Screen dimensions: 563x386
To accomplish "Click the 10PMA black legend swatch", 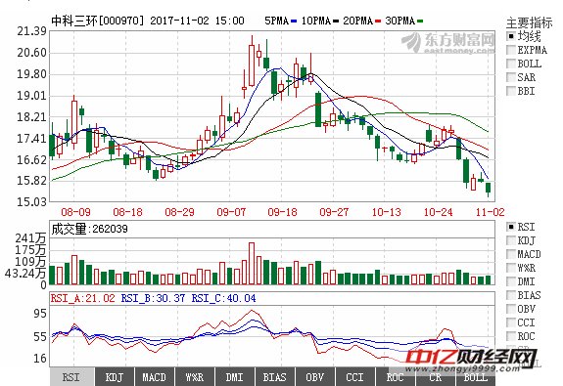I will click(336, 21).
